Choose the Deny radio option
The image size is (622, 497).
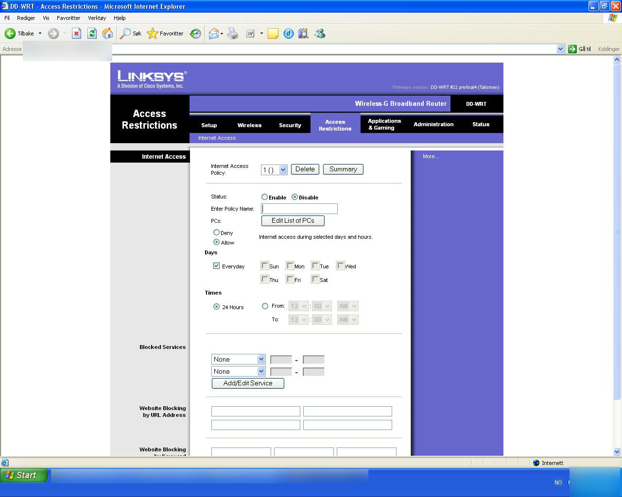tap(216, 232)
